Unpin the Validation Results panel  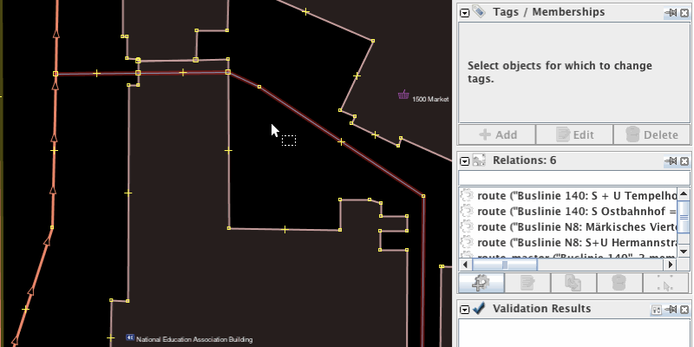pos(671,310)
